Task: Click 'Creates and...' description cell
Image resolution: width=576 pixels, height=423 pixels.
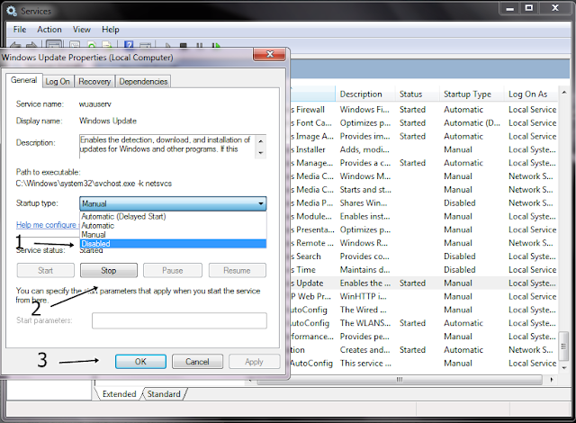Action: tap(364, 350)
